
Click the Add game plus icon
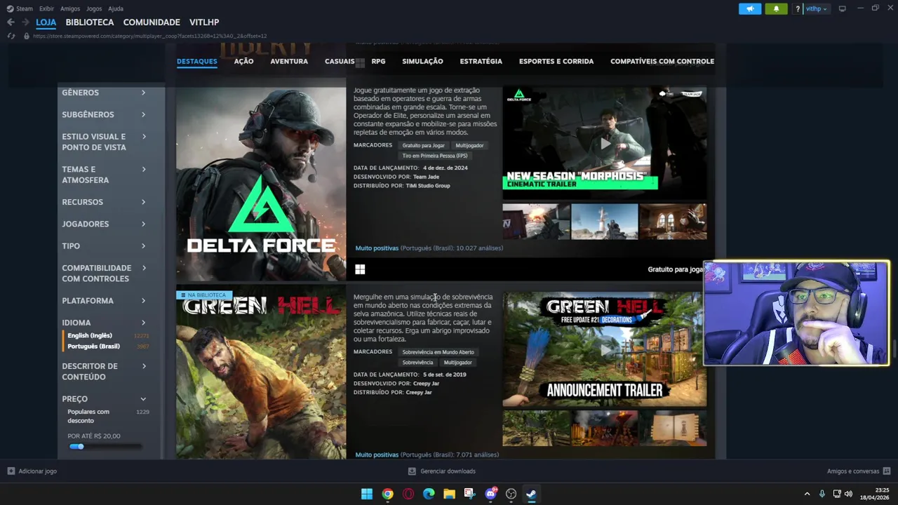click(11, 471)
